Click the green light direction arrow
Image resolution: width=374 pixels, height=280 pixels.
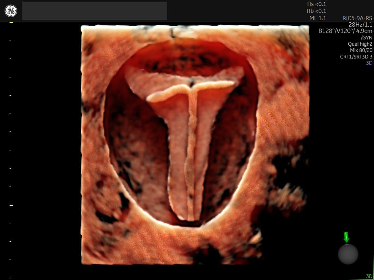pyautogui.click(x=346, y=237)
